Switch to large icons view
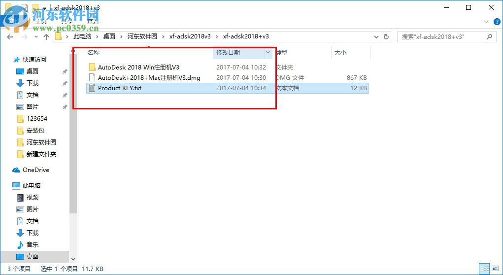The height and width of the screenshot is (275, 503). [x=495, y=269]
